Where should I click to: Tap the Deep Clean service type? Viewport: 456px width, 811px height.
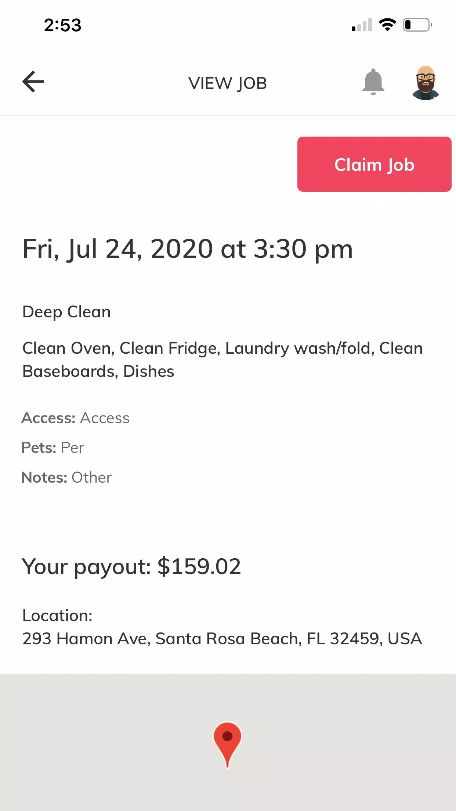[66, 312]
